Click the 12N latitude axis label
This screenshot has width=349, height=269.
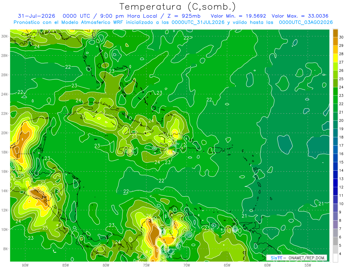click(x=5, y=210)
